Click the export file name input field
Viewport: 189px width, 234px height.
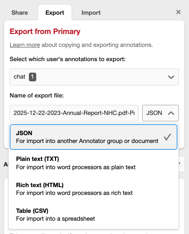click(74, 113)
